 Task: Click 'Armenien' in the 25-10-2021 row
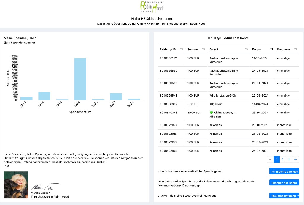pos(216,125)
